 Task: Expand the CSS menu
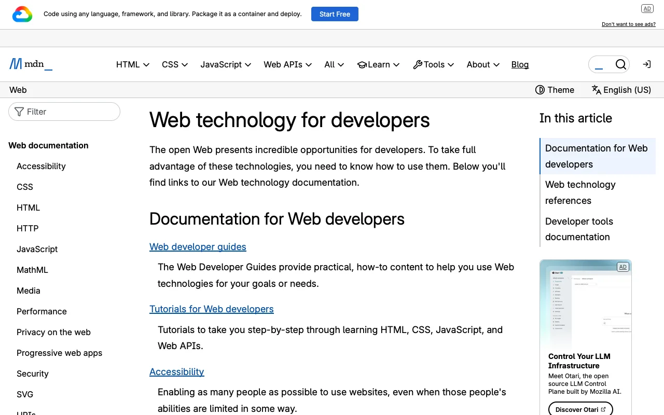(x=175, y=65)
